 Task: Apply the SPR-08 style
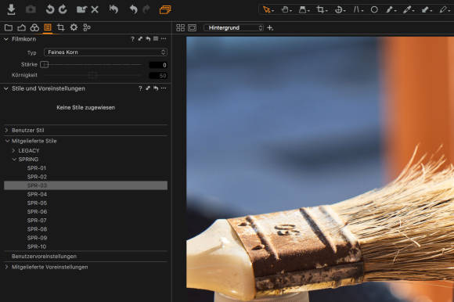(37, 229)
